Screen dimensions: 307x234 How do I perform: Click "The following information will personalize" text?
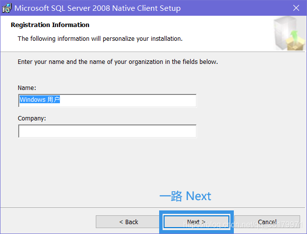(100, 39)
